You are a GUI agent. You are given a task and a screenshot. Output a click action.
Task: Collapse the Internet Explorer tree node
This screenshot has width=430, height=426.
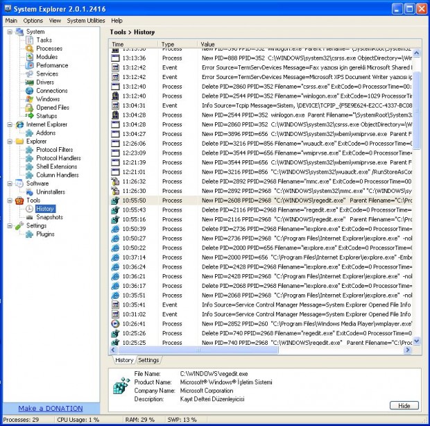(x=10, y=125)
